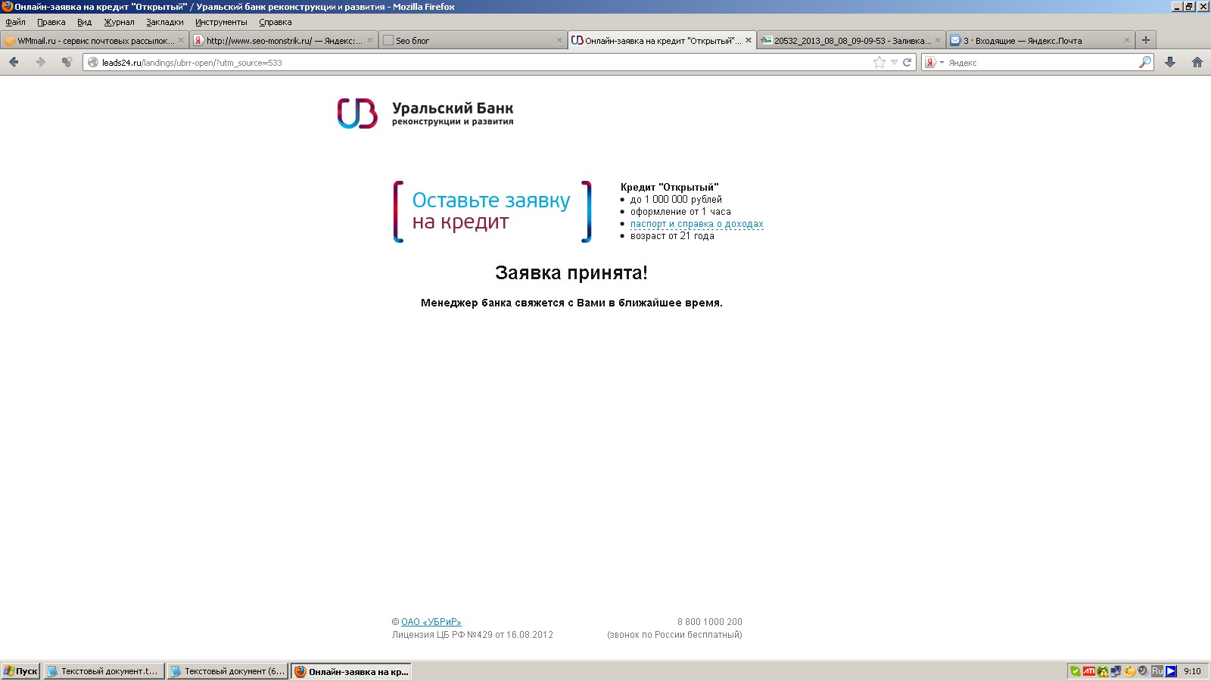Click the до 1 000 000 рублей bullet

(x=676, y=200)
